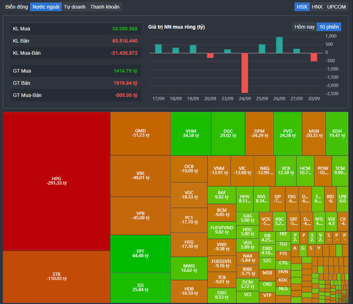This screenshot has height=304, width=353.
Task: Choose the UPCOM exchange tab
Action: click(337, 7)
